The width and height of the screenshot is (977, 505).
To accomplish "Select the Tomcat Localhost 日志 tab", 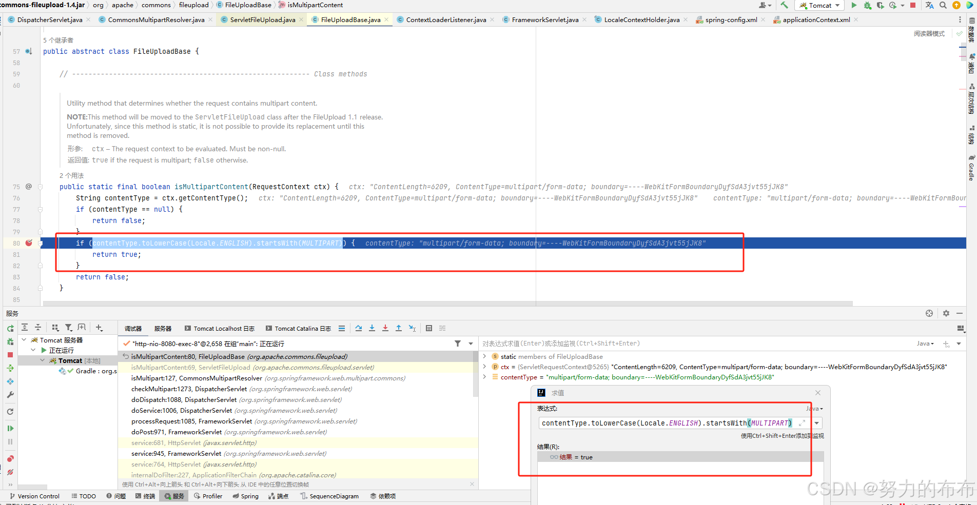I will pos(220,329).
